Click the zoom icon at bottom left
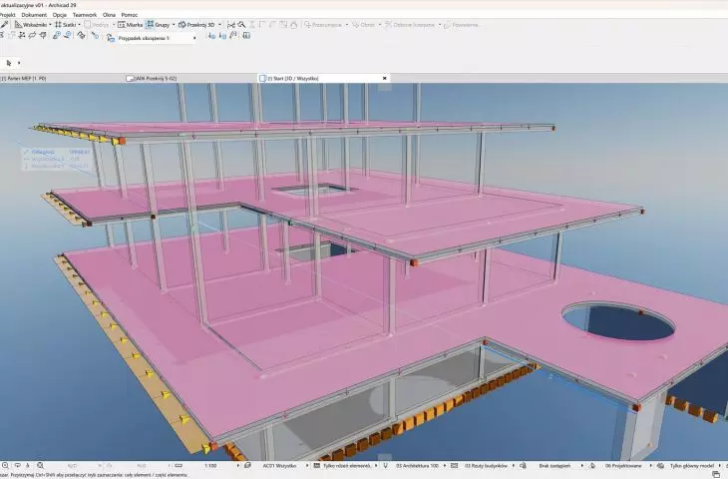Image resolution: width=728 pixels, height=479 pixels. tap(6, 465)
